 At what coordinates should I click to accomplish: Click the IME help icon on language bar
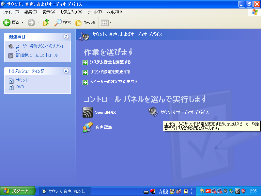click(186, 191)
